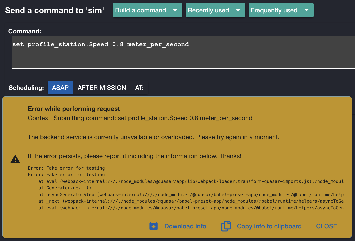Click the arrow on Build a command
The width and height of the screenshot is (355, 241).
coord(175,10)
